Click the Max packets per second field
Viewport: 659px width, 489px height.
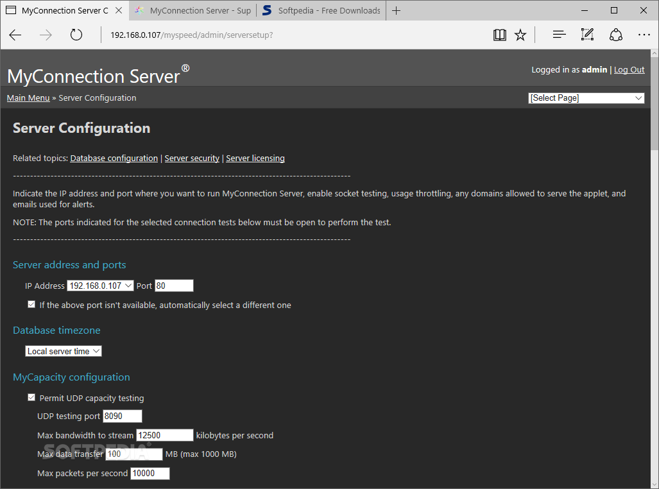click(x=150, y=474)
